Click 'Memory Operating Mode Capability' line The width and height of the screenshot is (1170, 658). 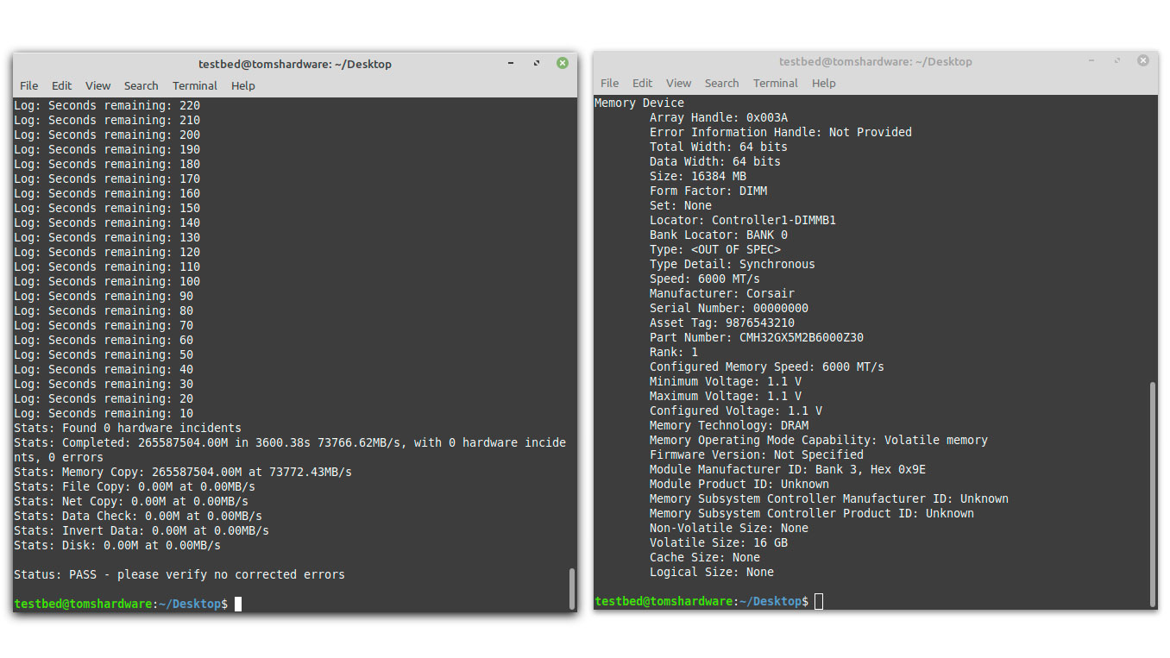(819, 440)
